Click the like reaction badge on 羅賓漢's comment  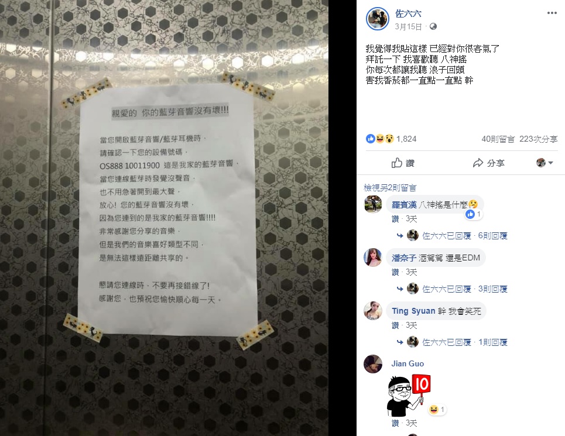(474, 214)
